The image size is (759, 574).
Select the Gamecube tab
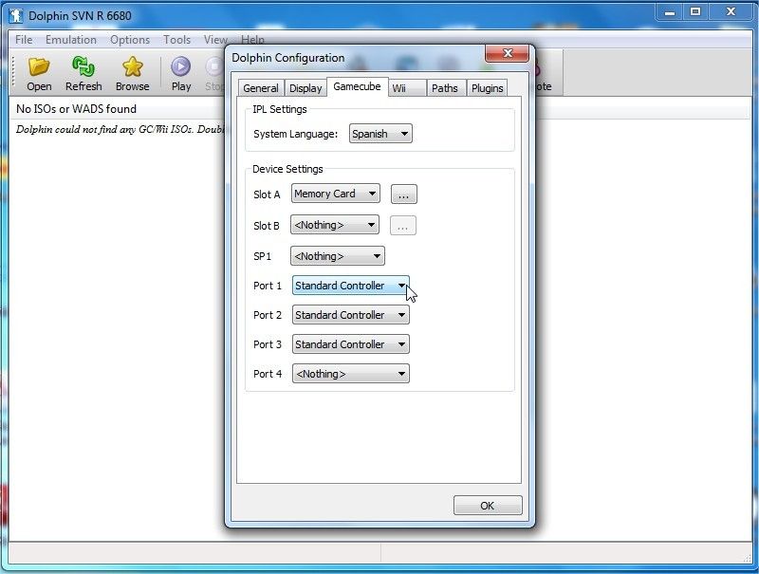tap(358, 86)
